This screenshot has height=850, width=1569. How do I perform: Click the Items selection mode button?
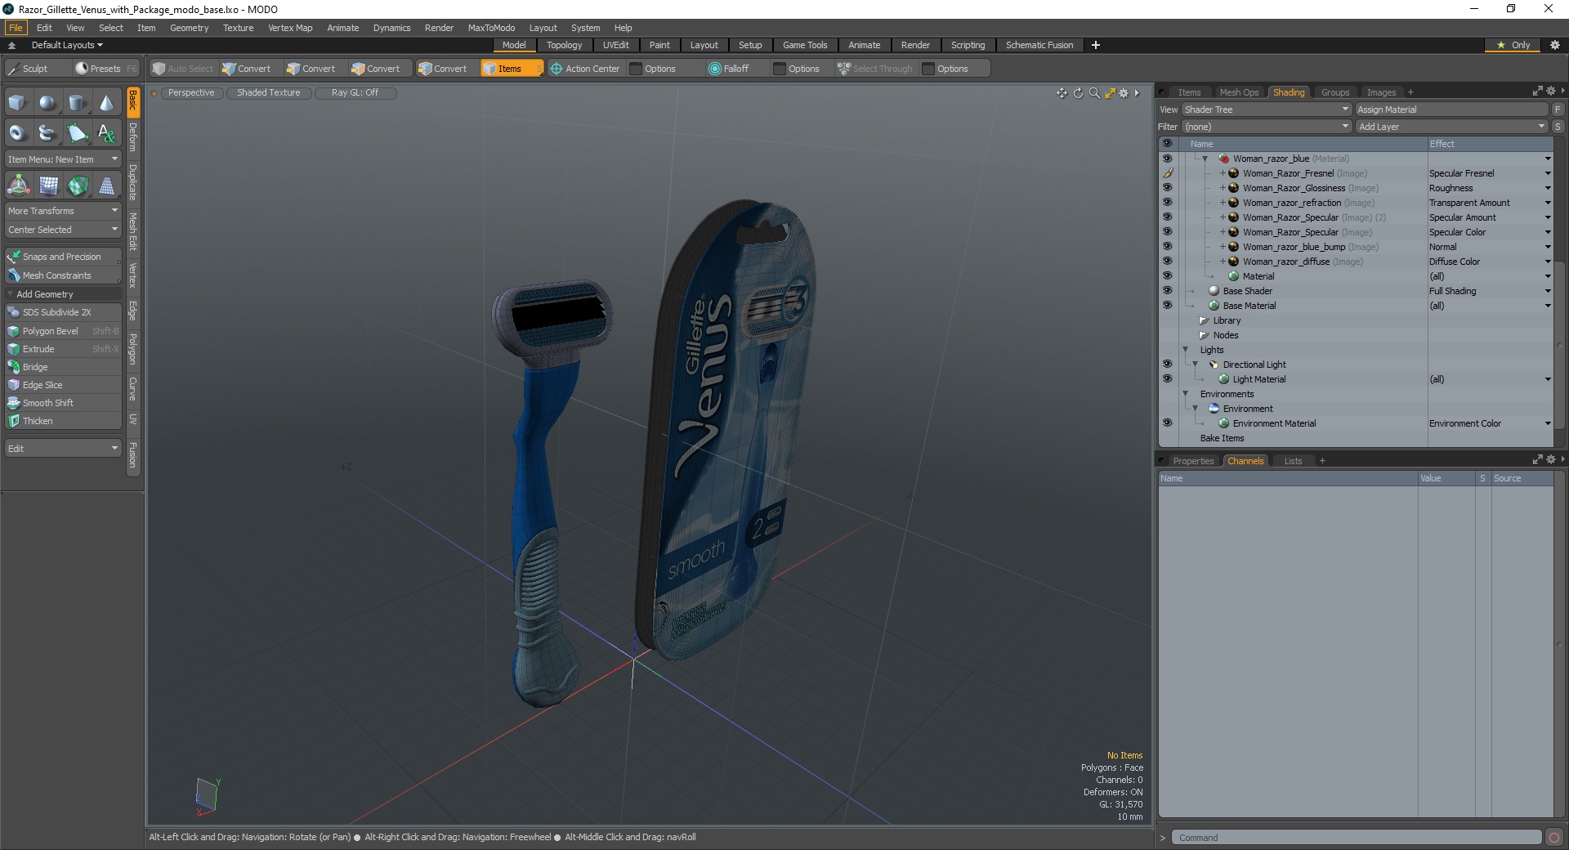pyautogui.click(x=512, y=69)
